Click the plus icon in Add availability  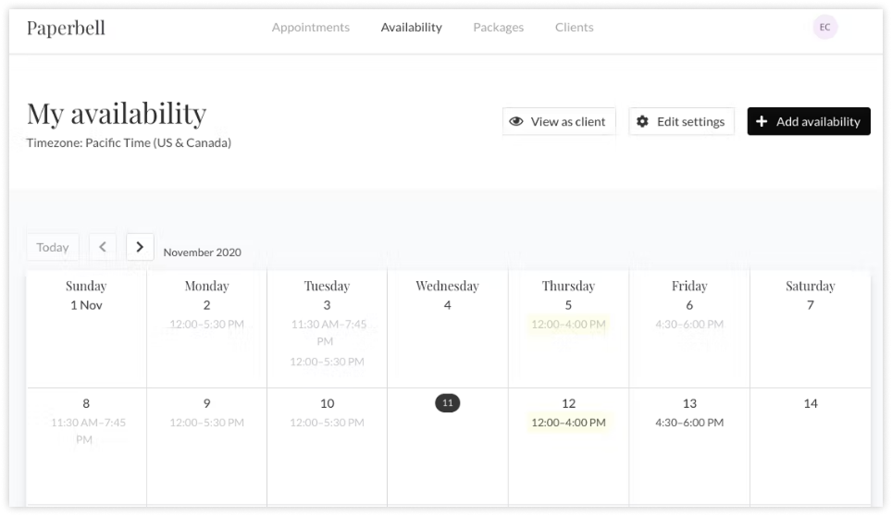[762, 122]
